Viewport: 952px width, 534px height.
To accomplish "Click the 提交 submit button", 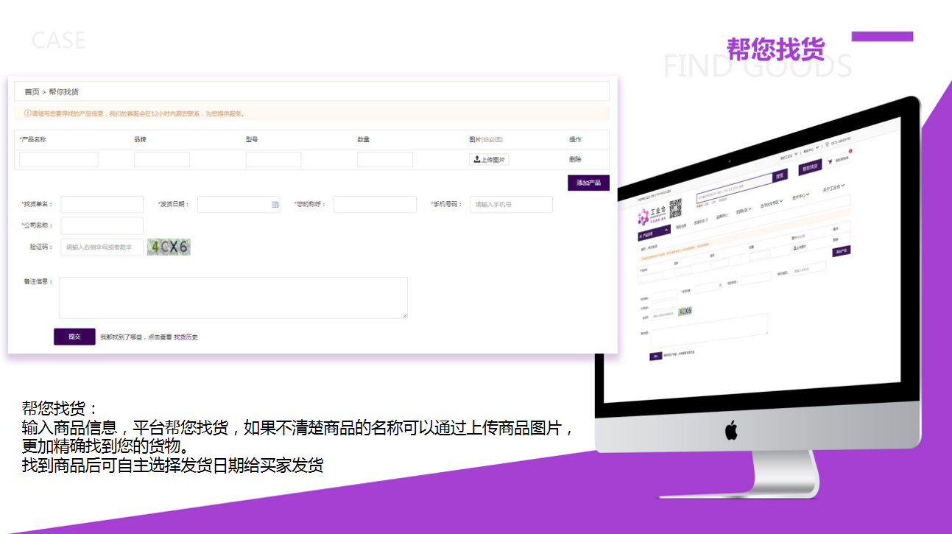I will tap(74, 337).
